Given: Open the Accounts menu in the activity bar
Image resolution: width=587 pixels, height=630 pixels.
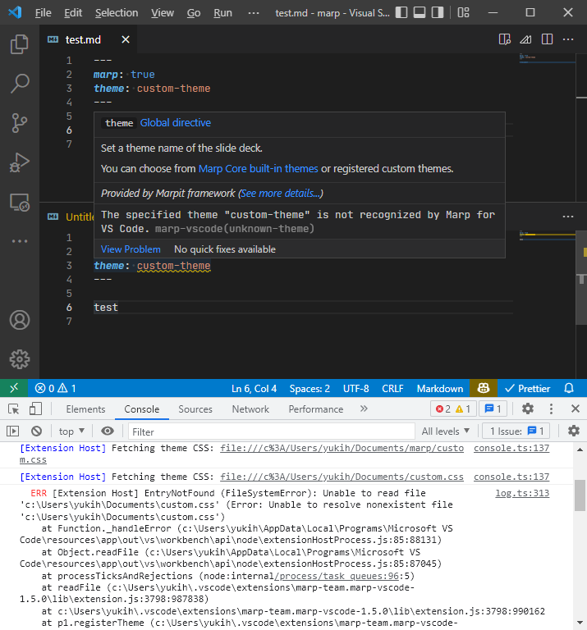Looking at the screenshot, I should [20, 320].
